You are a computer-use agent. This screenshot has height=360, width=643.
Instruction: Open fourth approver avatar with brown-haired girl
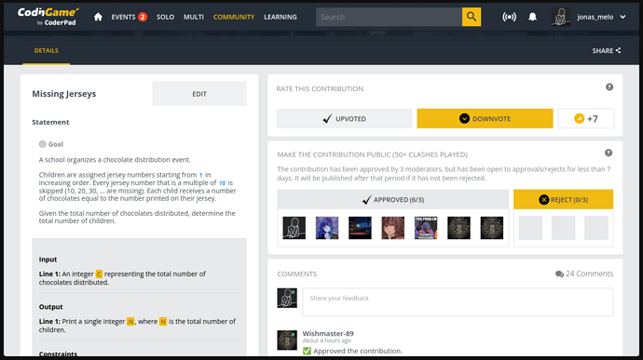click(x=393, y=228)
